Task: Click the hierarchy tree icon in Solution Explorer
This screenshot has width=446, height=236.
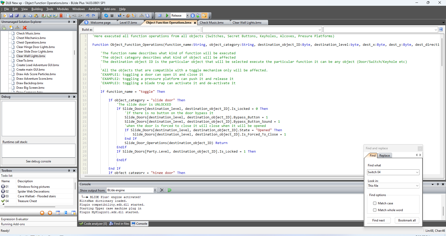Action: 17,28
